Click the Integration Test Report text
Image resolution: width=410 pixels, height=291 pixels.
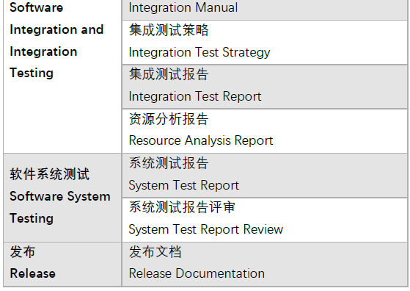pyautogui.click(x=195, y=96)
